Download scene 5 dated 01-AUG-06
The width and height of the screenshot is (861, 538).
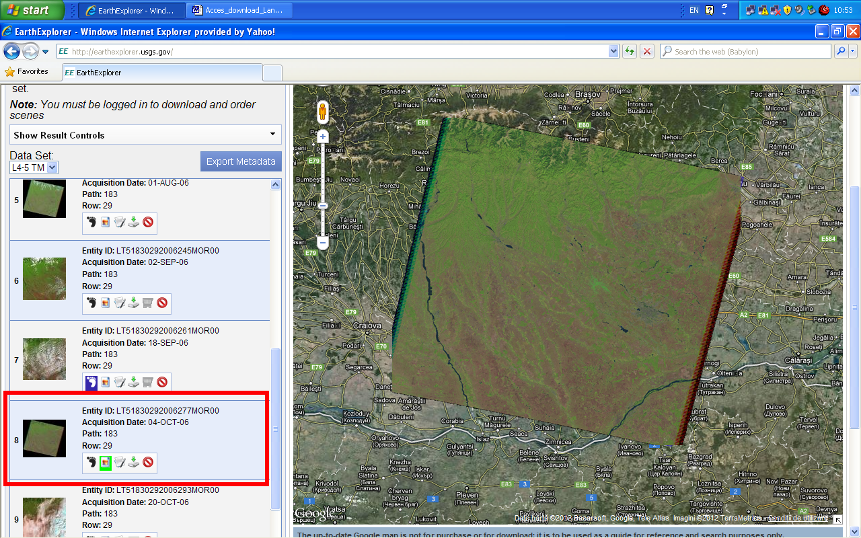pos(133,222)
